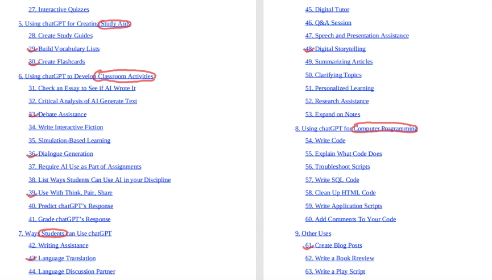Open '45. Digital Tutor' link
The height and width of the screenshot is (280, 492).
[x=327, y=10]
